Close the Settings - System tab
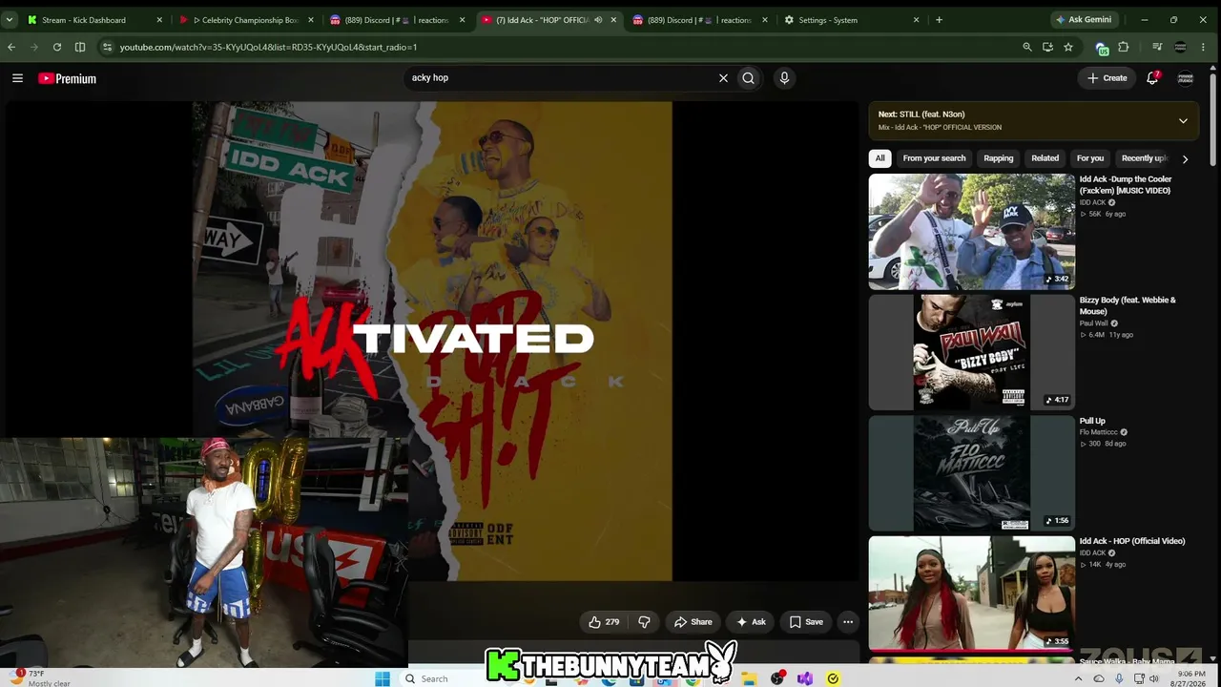Image resolution: width=1221 pixels, height=687 pixels. [917, 20]
